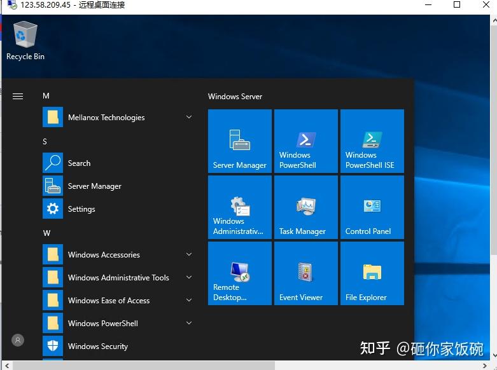Jump to letter W in app list
Image resolution: width=497 pixels, height=370 pixels.
(46, 233)
